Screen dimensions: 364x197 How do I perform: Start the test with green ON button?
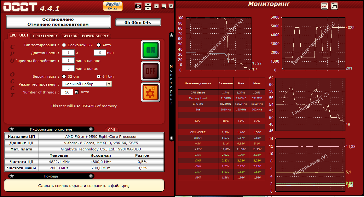pyautogui.click(x=150, y=50)
